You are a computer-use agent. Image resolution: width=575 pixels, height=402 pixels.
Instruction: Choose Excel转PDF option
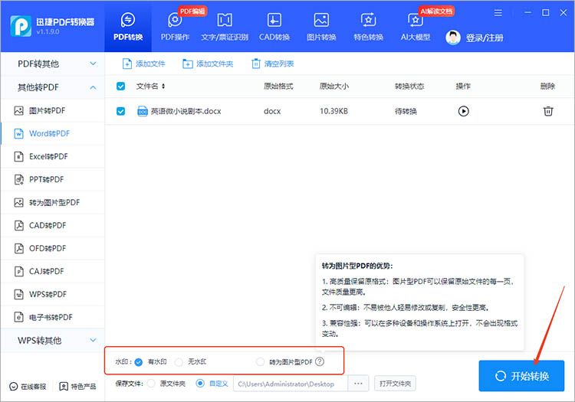coord(53,157)
